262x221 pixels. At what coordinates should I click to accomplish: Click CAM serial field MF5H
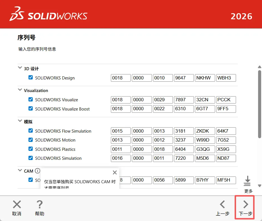pos(226,180)
